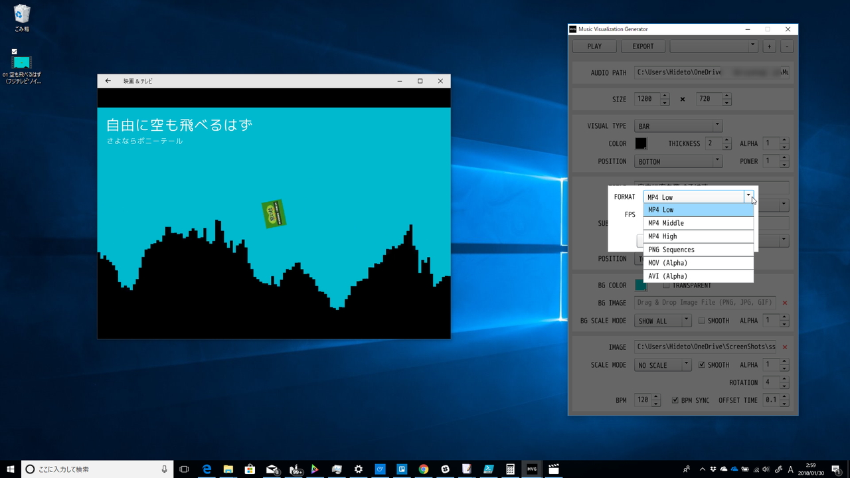Toggle the BPM SYNC checkbox

coord(675,400)
